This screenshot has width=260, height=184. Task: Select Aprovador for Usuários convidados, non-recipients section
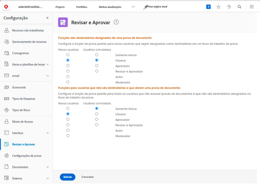[97, 119]
